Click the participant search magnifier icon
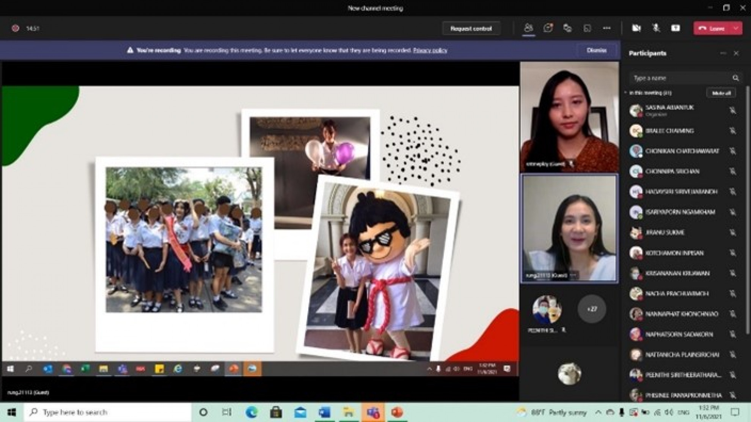 click(x=735, y=78)
